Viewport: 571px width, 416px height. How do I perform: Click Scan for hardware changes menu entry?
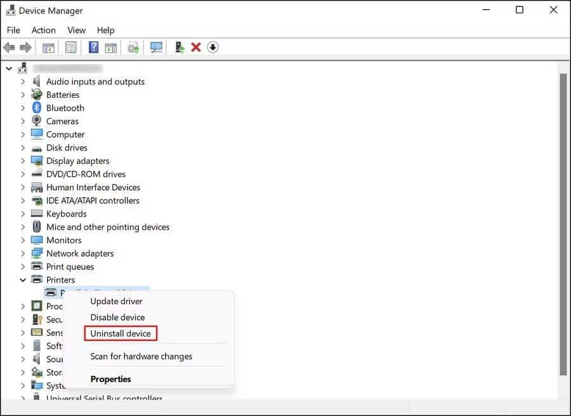141,356
